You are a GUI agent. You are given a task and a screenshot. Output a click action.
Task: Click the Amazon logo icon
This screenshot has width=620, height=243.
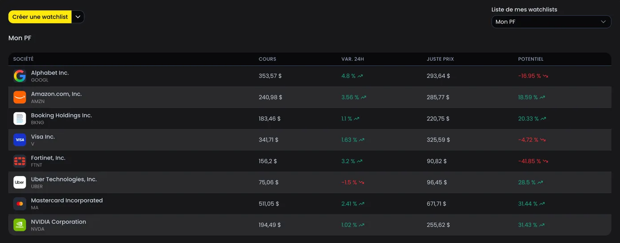coord(20,97)
